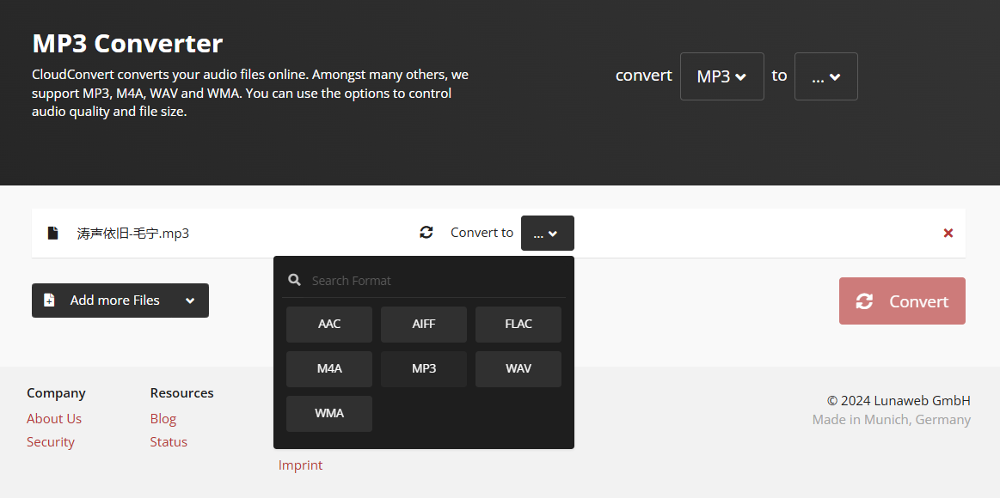This screenshot has height=498, width=1000.
Task: Open the About Us link
Action: (54, 418)
